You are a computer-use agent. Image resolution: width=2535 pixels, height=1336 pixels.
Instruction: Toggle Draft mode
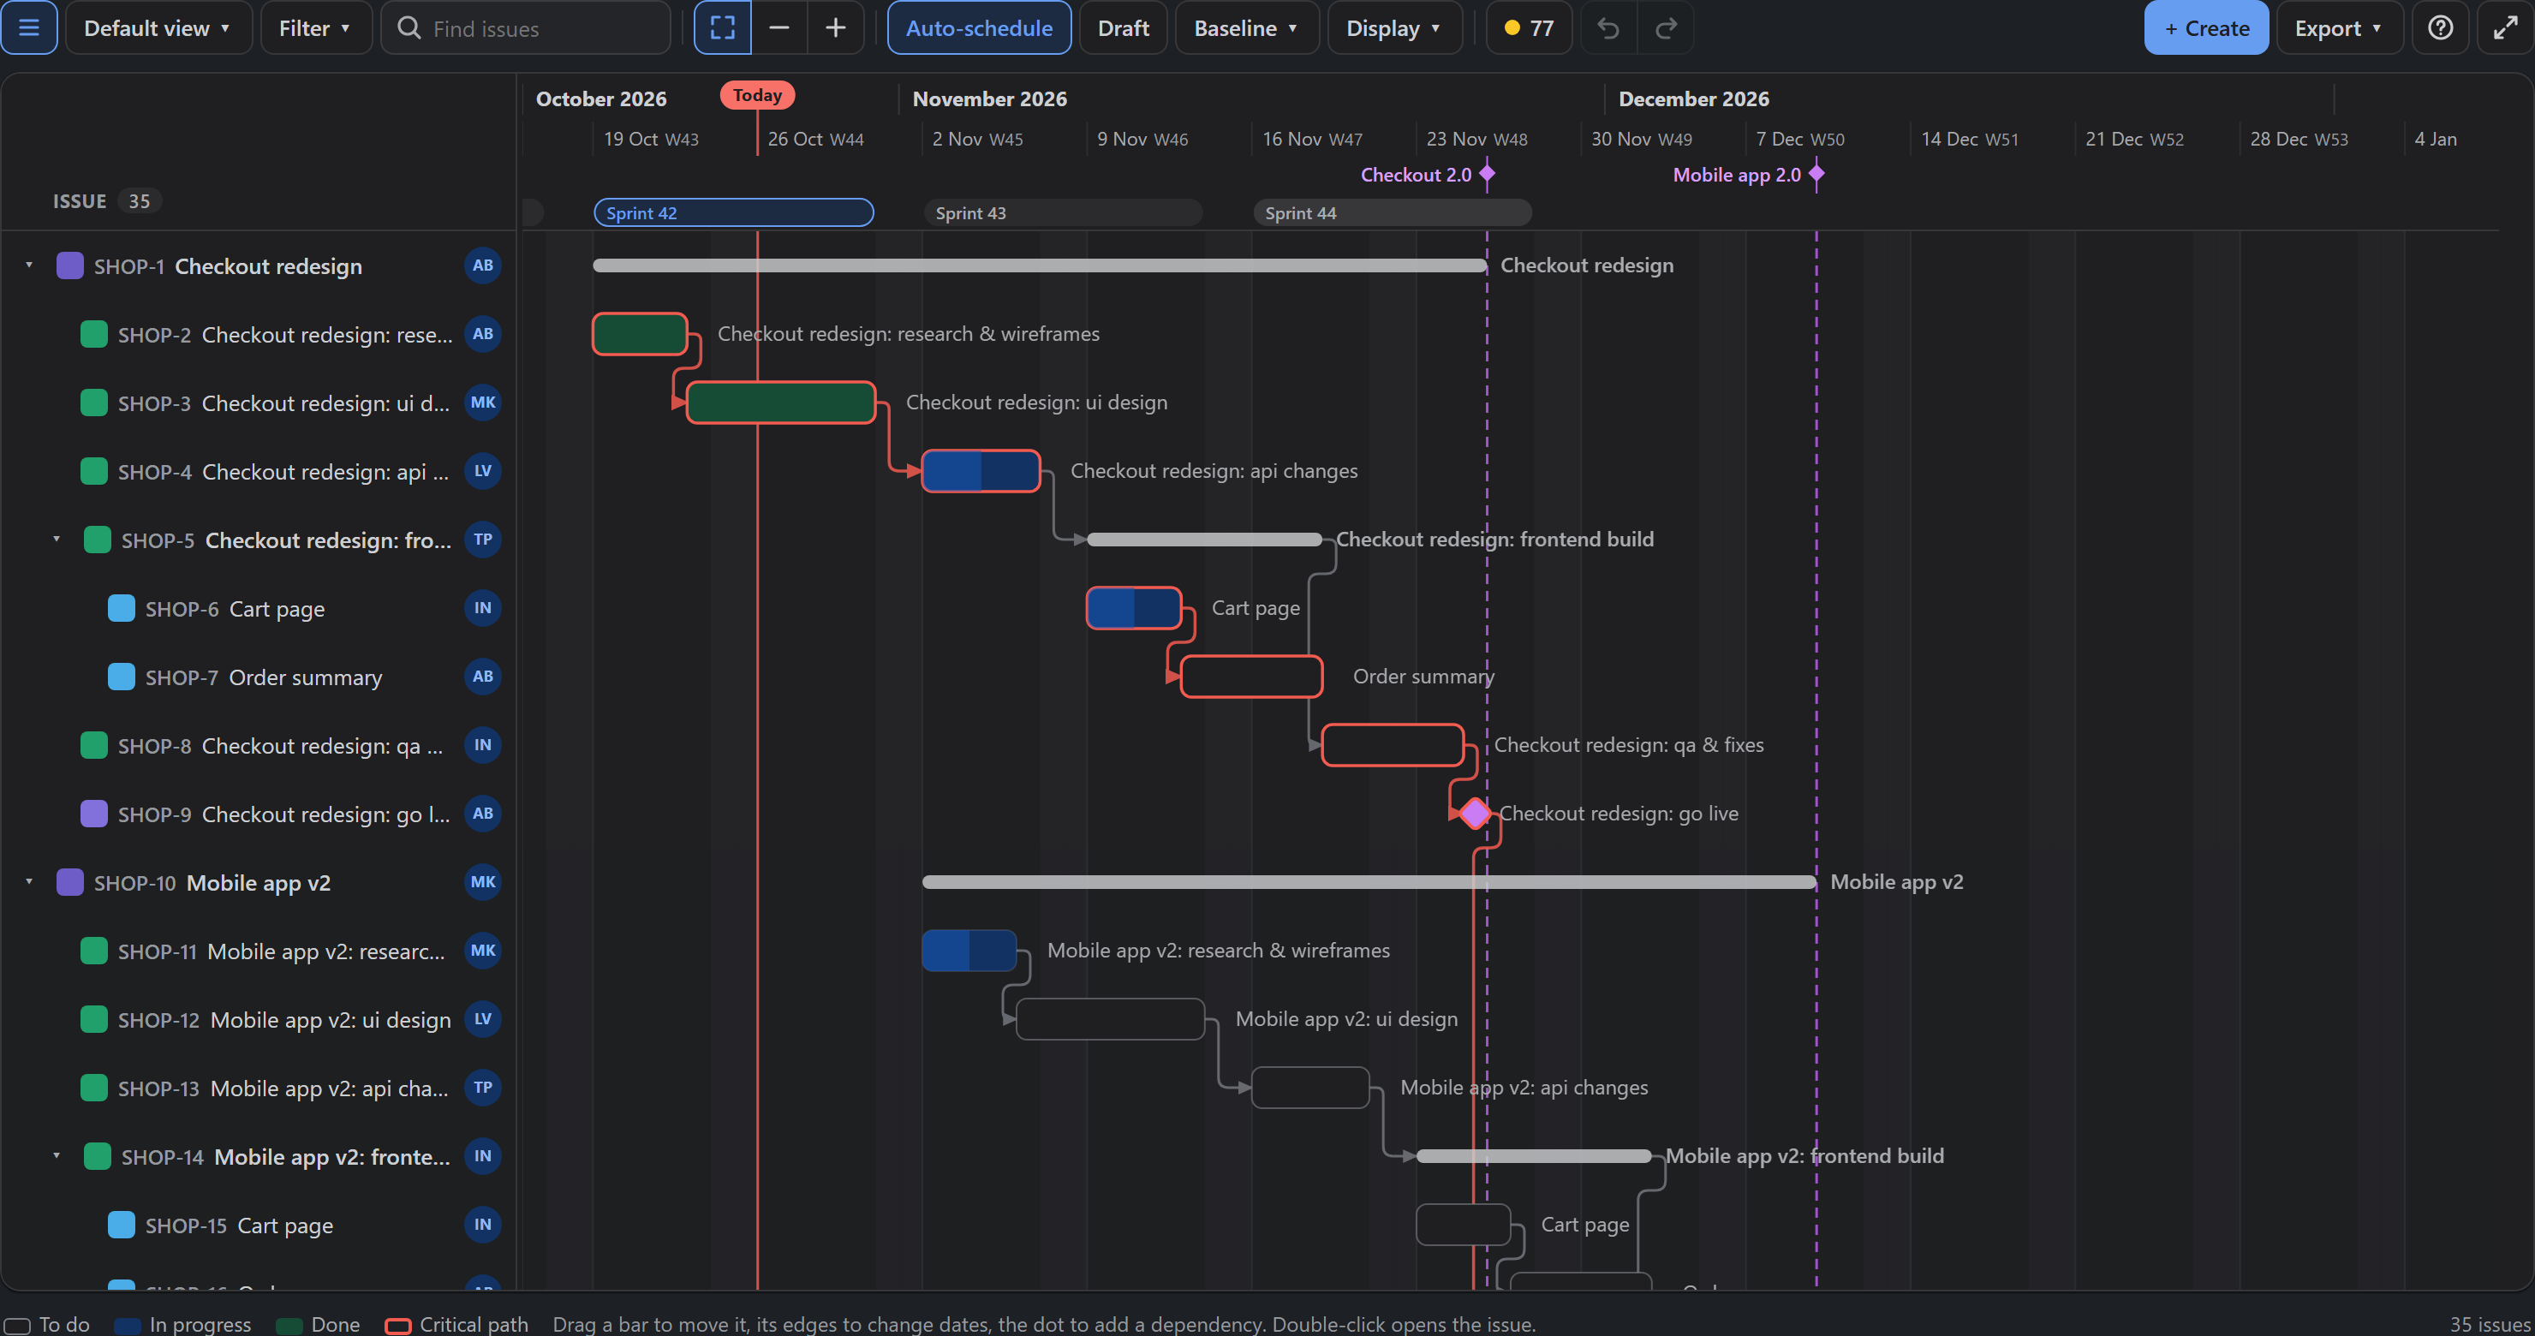pyautogui.click(x=1123, y=27)
